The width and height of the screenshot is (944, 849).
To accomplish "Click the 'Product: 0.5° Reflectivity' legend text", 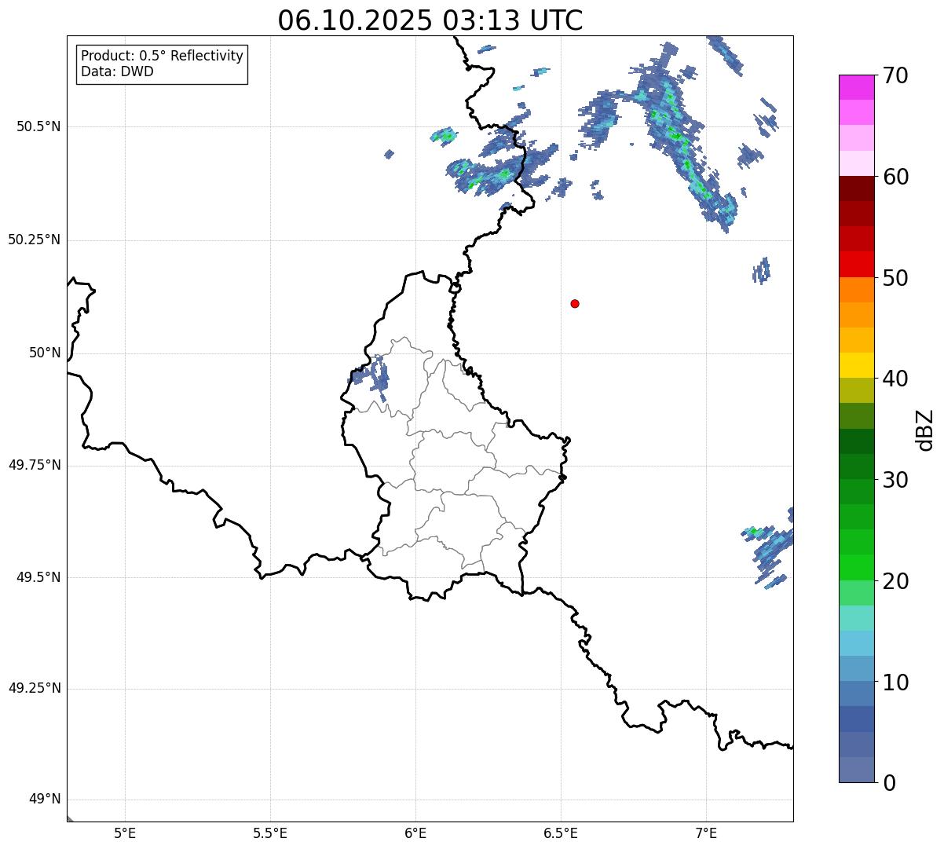I will click(x=163, y=57).
